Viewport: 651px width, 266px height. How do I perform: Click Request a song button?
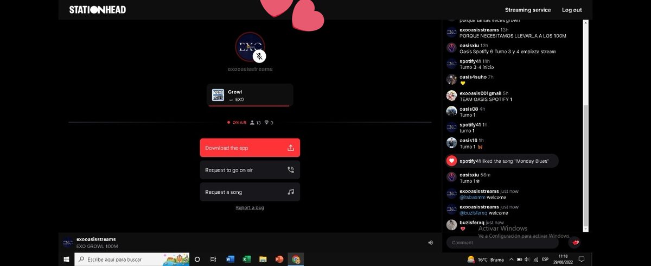click(x=250, y=192)
